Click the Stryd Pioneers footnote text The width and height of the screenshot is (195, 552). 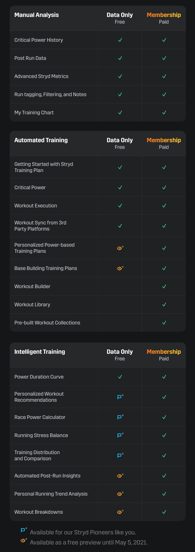83,532
